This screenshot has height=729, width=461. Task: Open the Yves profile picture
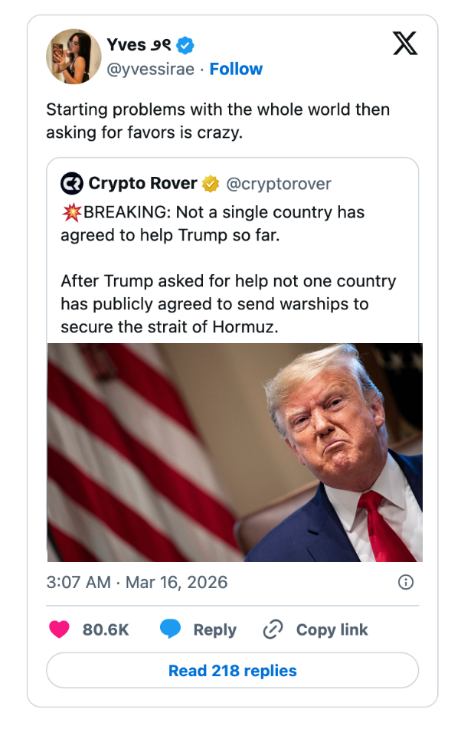point(74,57)
